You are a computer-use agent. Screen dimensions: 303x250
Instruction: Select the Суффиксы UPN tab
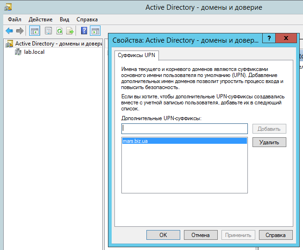coord(137,55)
